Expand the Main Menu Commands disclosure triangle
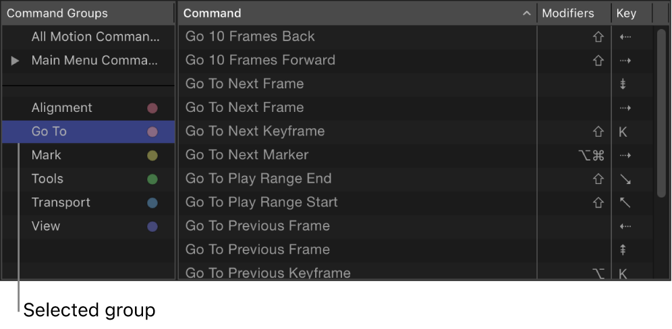Image resolution: width=672 pixels, height=329 pixels. [15, 61]
